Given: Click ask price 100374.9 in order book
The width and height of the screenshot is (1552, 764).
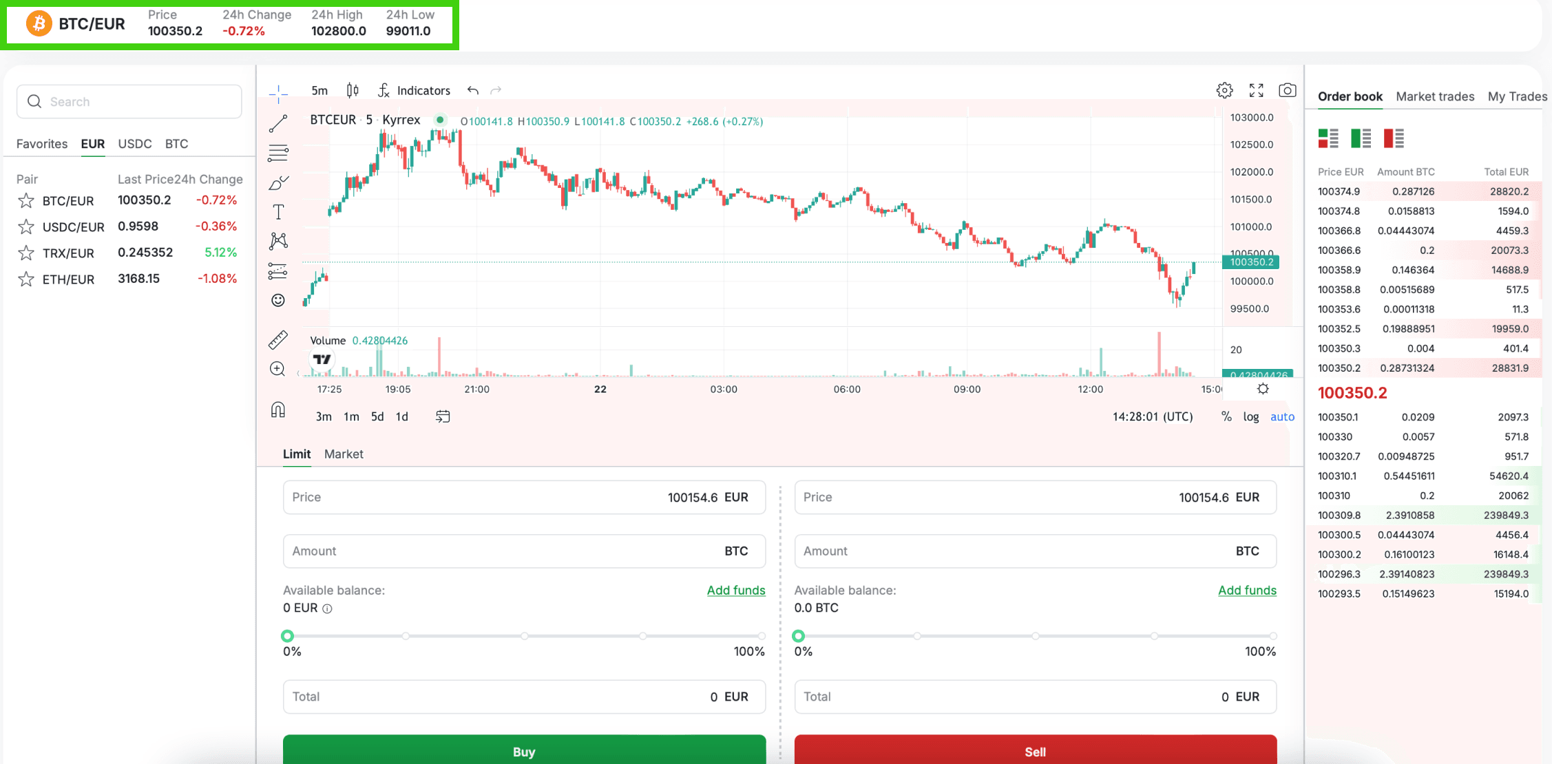Looking at the screenshot, I should [1339, 191].
